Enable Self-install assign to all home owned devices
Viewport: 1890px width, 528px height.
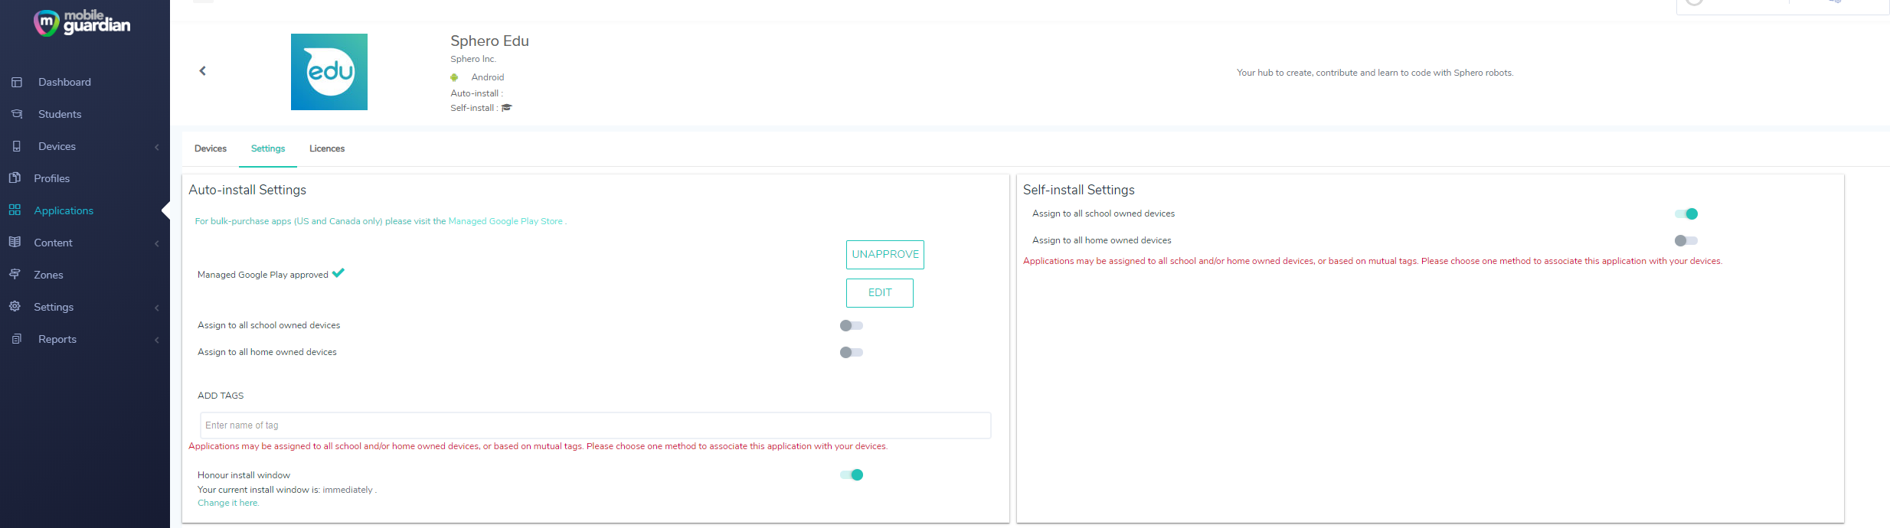pyautogui.click(x=1686, y=241)
